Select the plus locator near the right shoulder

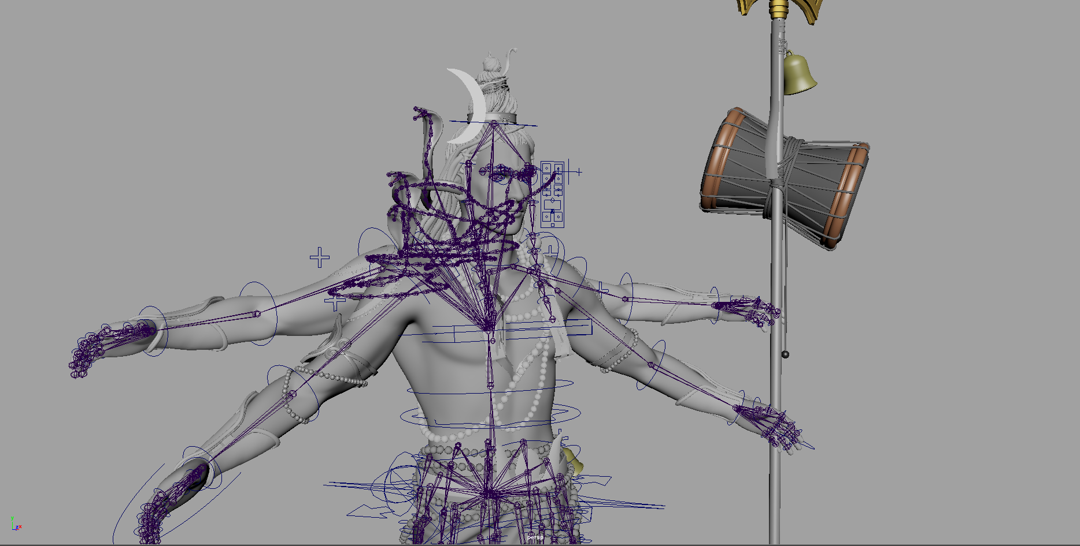[x=601, y=289]
